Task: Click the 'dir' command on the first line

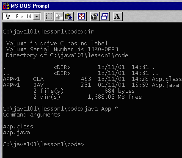Action: click(x=89, y=31)
